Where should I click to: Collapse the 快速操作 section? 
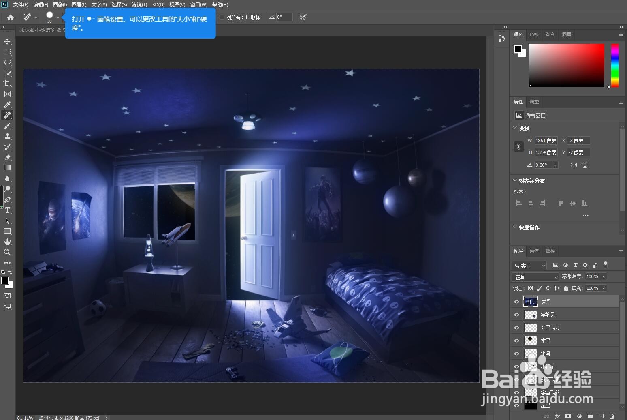click(x=515, y=227)
